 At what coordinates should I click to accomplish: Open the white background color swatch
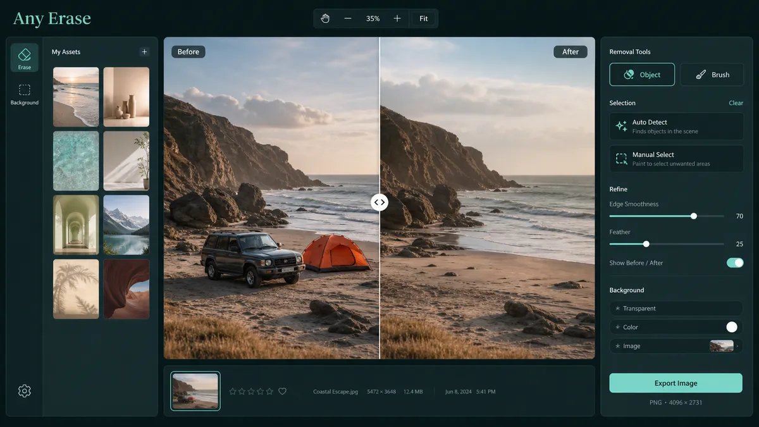tap(732, 327)
